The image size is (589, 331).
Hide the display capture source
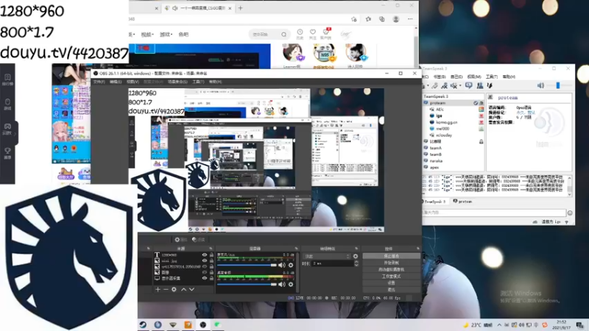[205, 278]
